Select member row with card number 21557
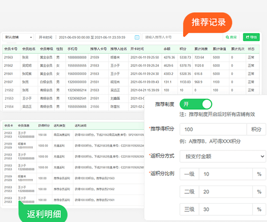267x222 pixels. point(8,81)
